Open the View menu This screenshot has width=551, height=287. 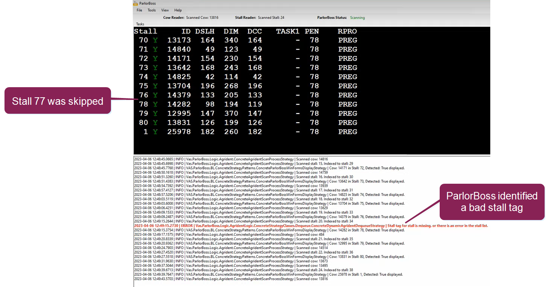165,10
